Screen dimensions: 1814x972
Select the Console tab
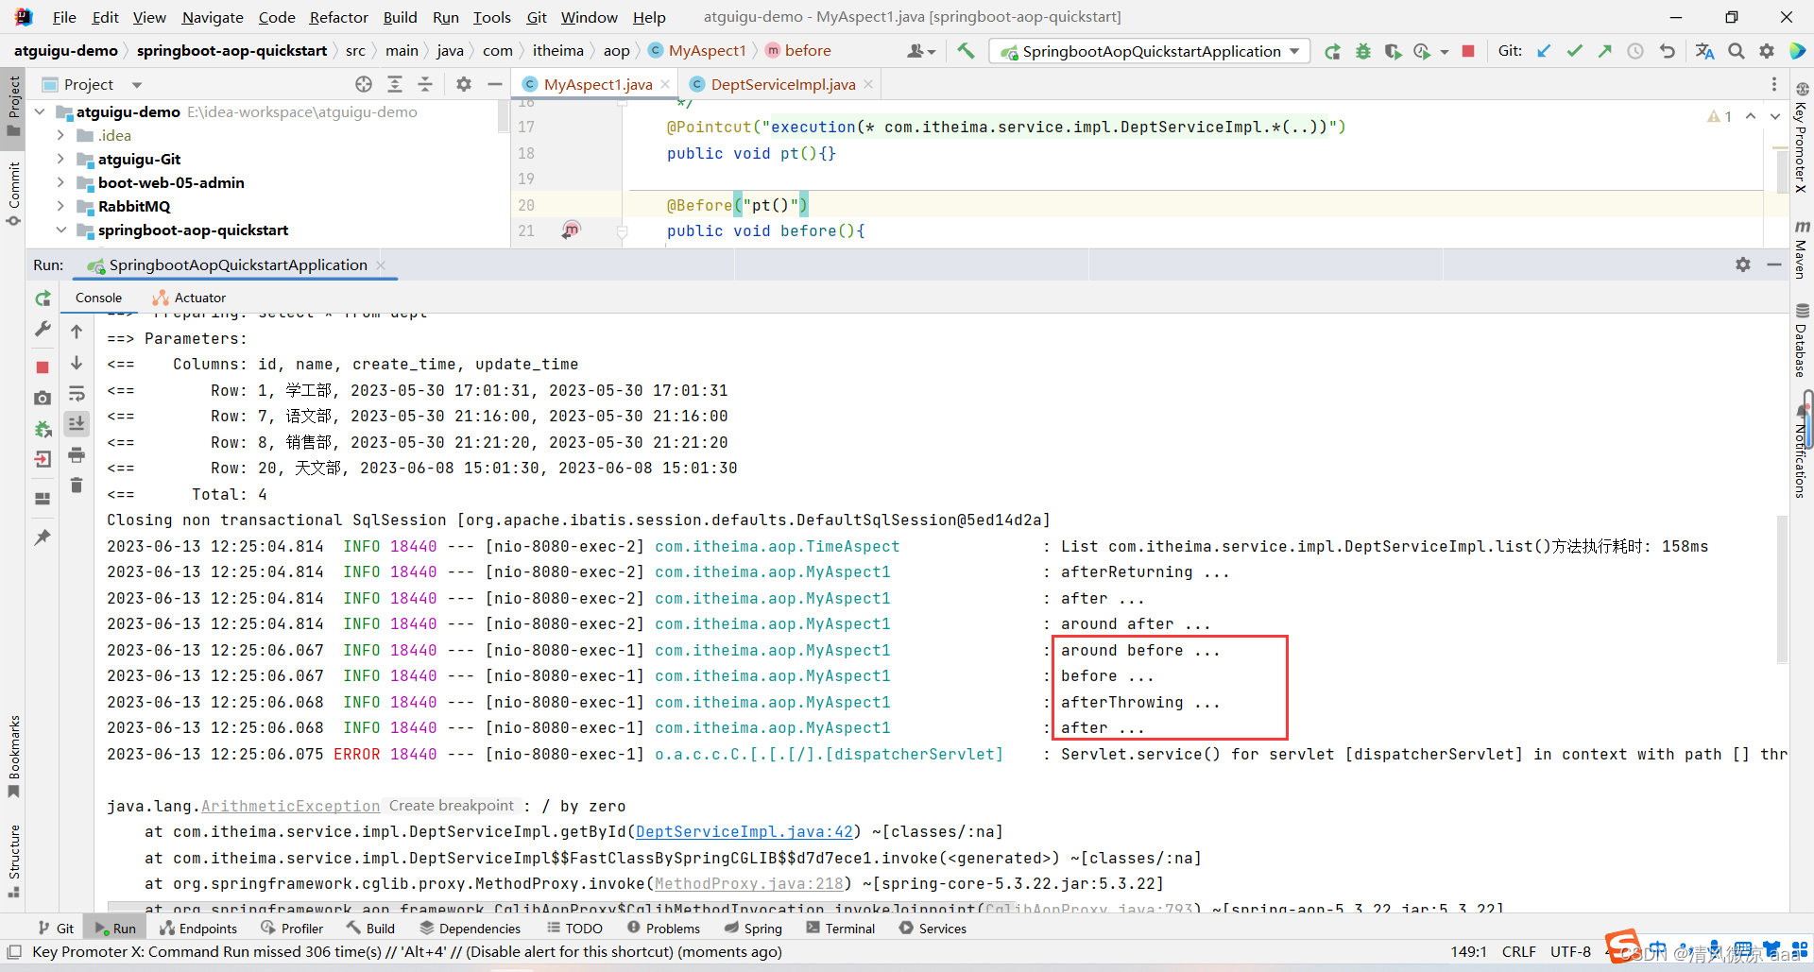98,298
